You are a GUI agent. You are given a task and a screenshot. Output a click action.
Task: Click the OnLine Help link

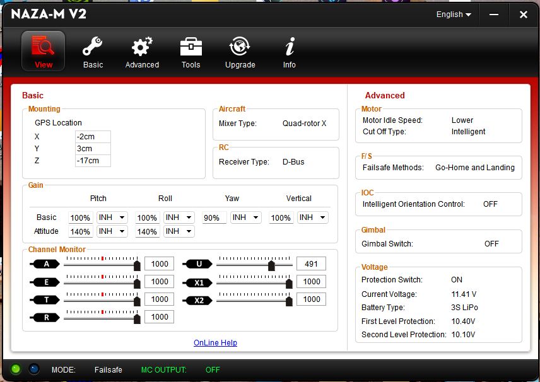[215, 343]
